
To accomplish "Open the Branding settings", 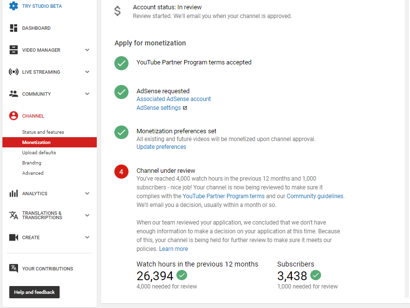I will (x=32, y=163).
